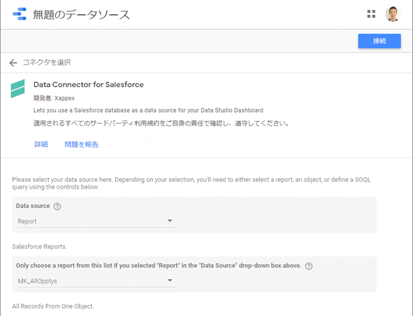Go back using the left arrow icon

[13, 63]
